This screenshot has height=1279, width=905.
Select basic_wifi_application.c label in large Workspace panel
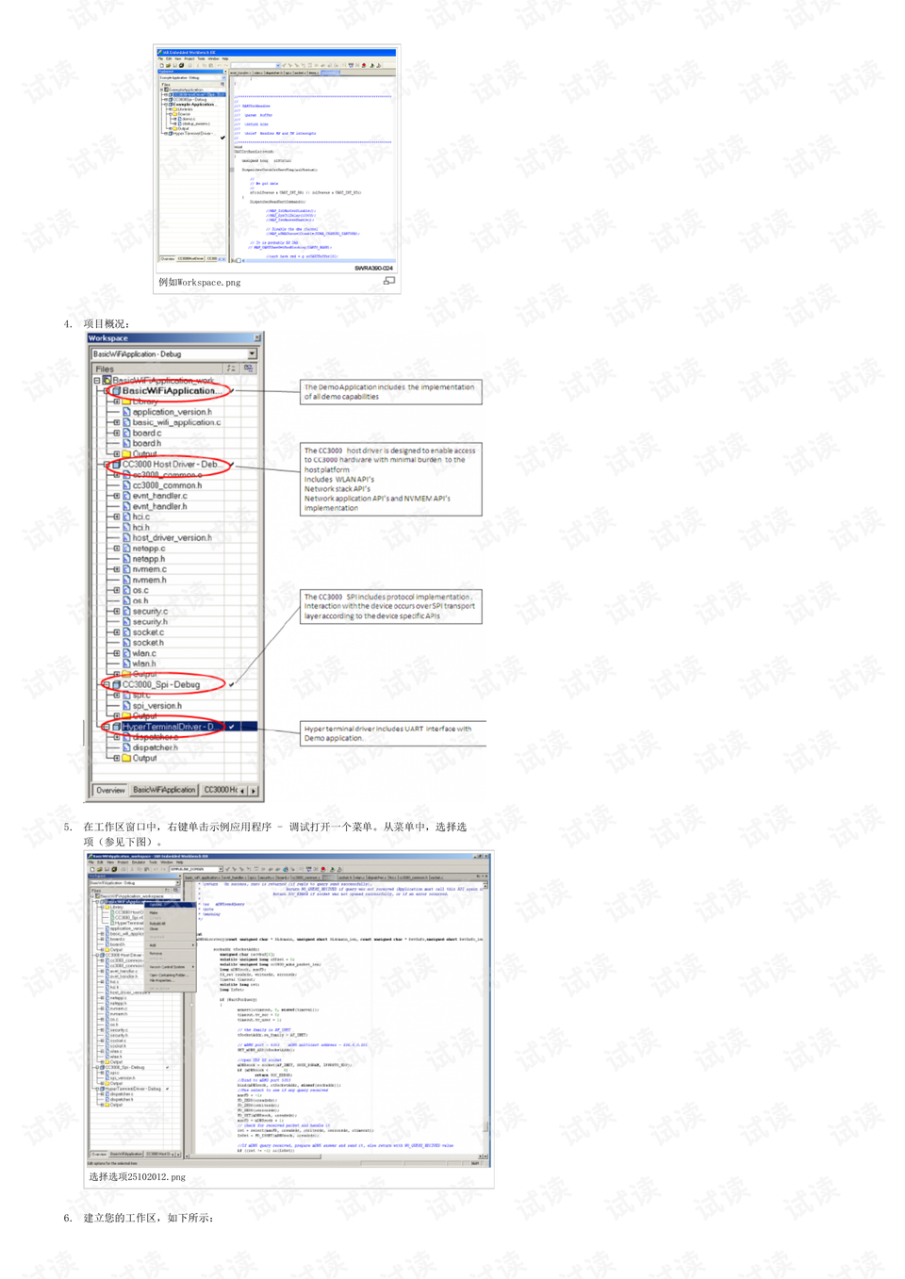176,422
